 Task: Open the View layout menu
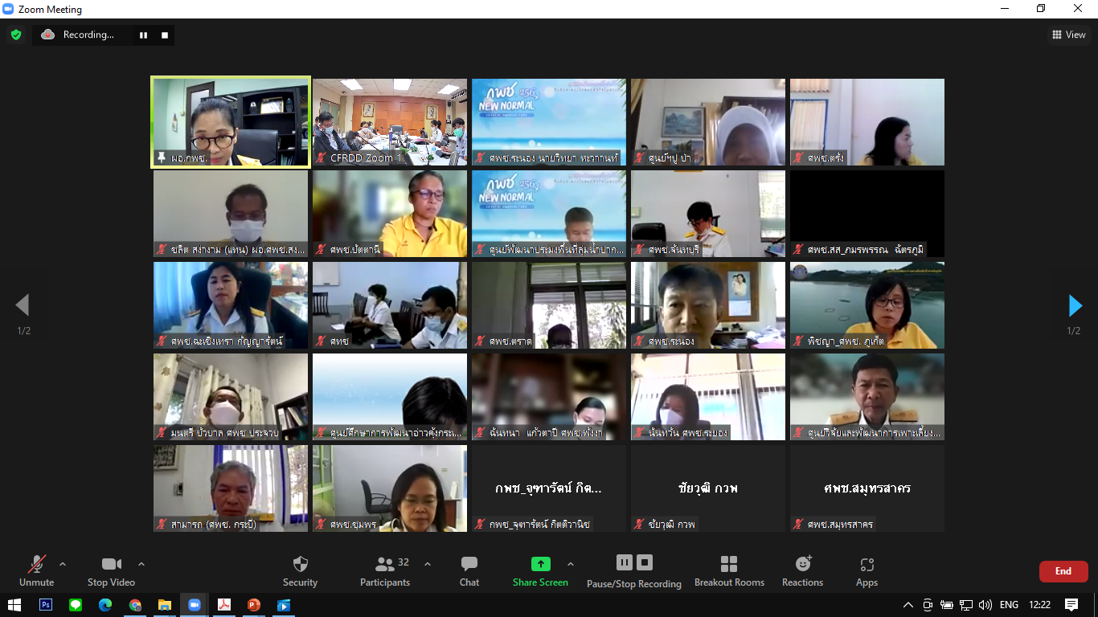pyautogui.click(x=1069, y=35)
